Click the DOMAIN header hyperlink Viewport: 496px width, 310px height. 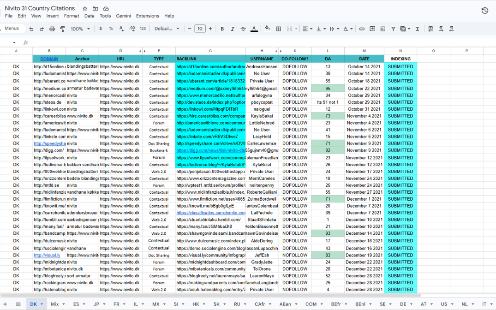point(49,59)
